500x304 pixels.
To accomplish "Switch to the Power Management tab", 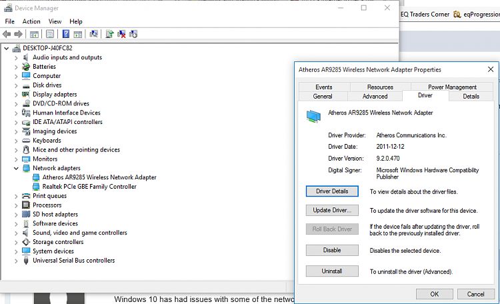I will 452,87.
